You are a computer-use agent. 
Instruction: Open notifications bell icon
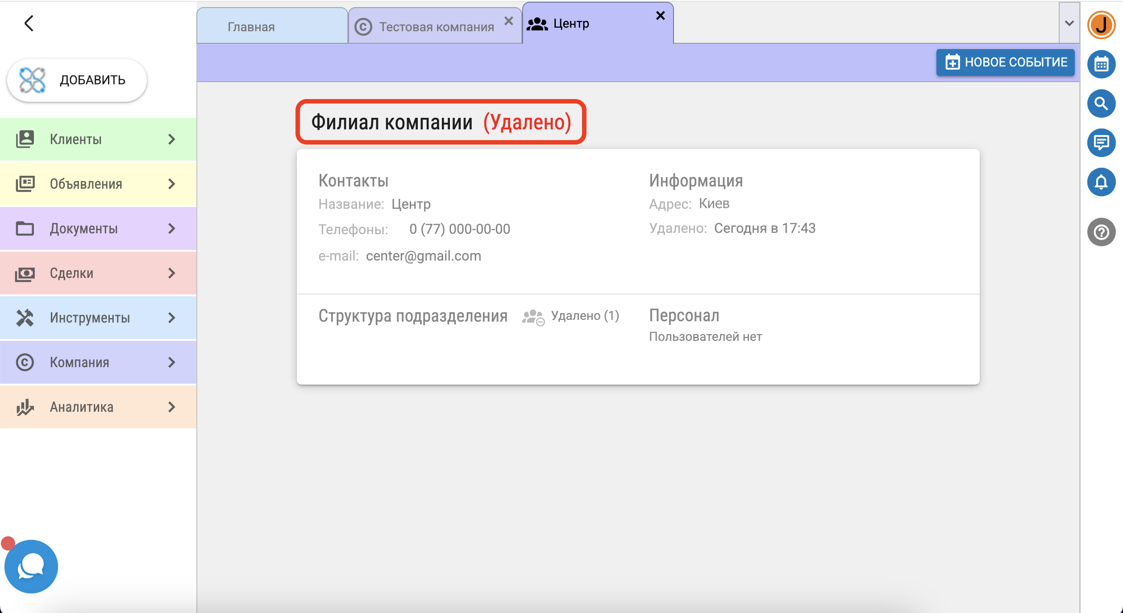(x=1101, y=182)
